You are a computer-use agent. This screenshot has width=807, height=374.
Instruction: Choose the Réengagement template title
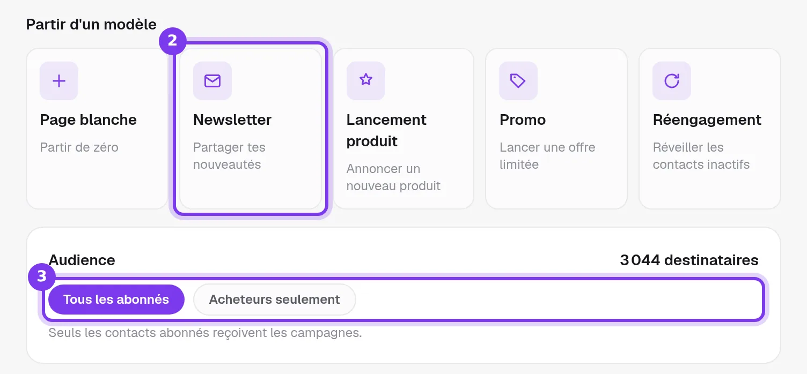point(707,119)
